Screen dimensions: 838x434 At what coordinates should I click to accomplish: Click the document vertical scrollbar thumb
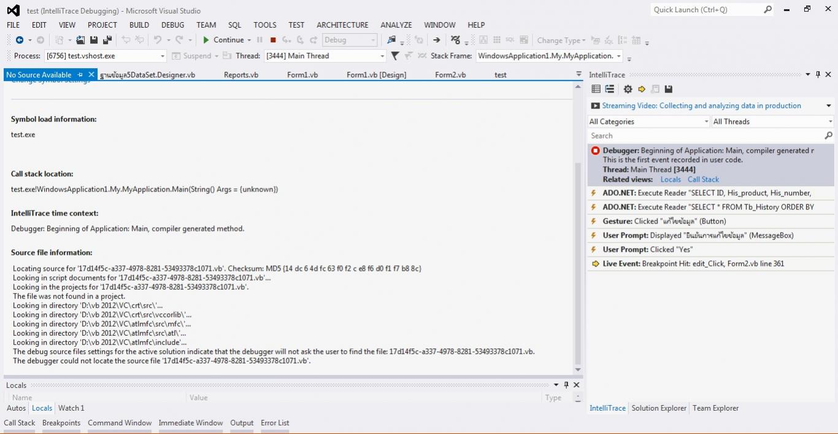pos(577,264)
